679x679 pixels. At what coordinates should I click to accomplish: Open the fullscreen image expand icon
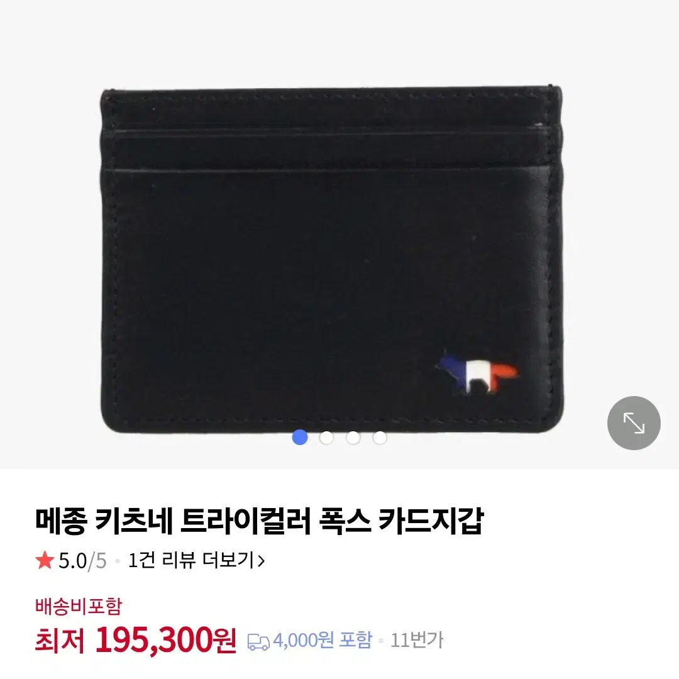pyautogui.click(x=634, y=423)
